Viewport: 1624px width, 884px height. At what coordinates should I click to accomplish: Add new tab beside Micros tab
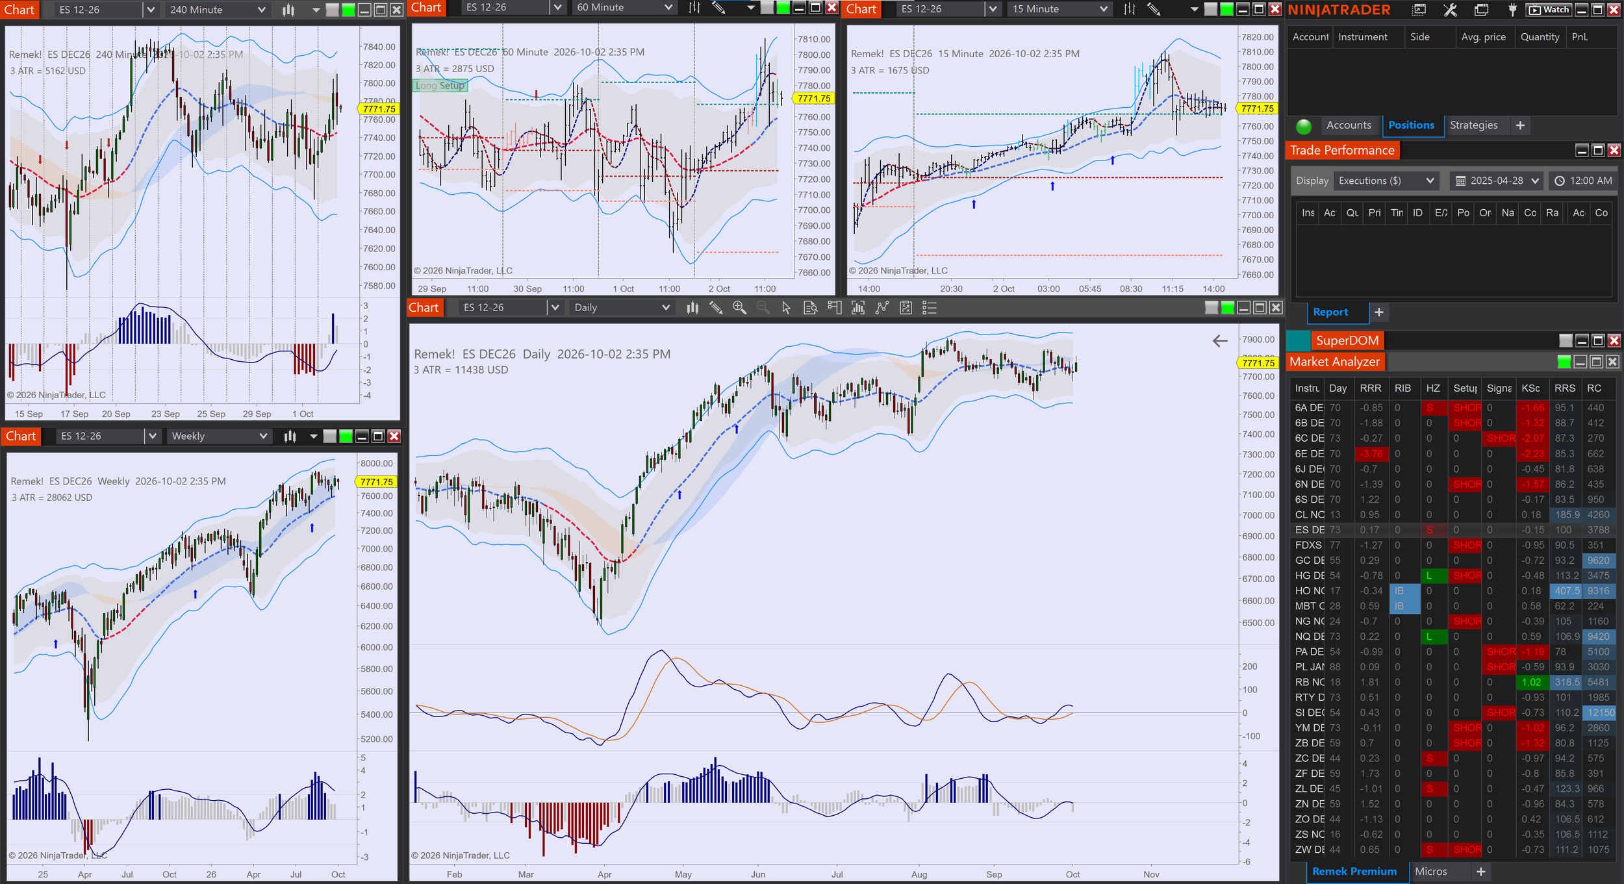click(x=1481, y=872)
